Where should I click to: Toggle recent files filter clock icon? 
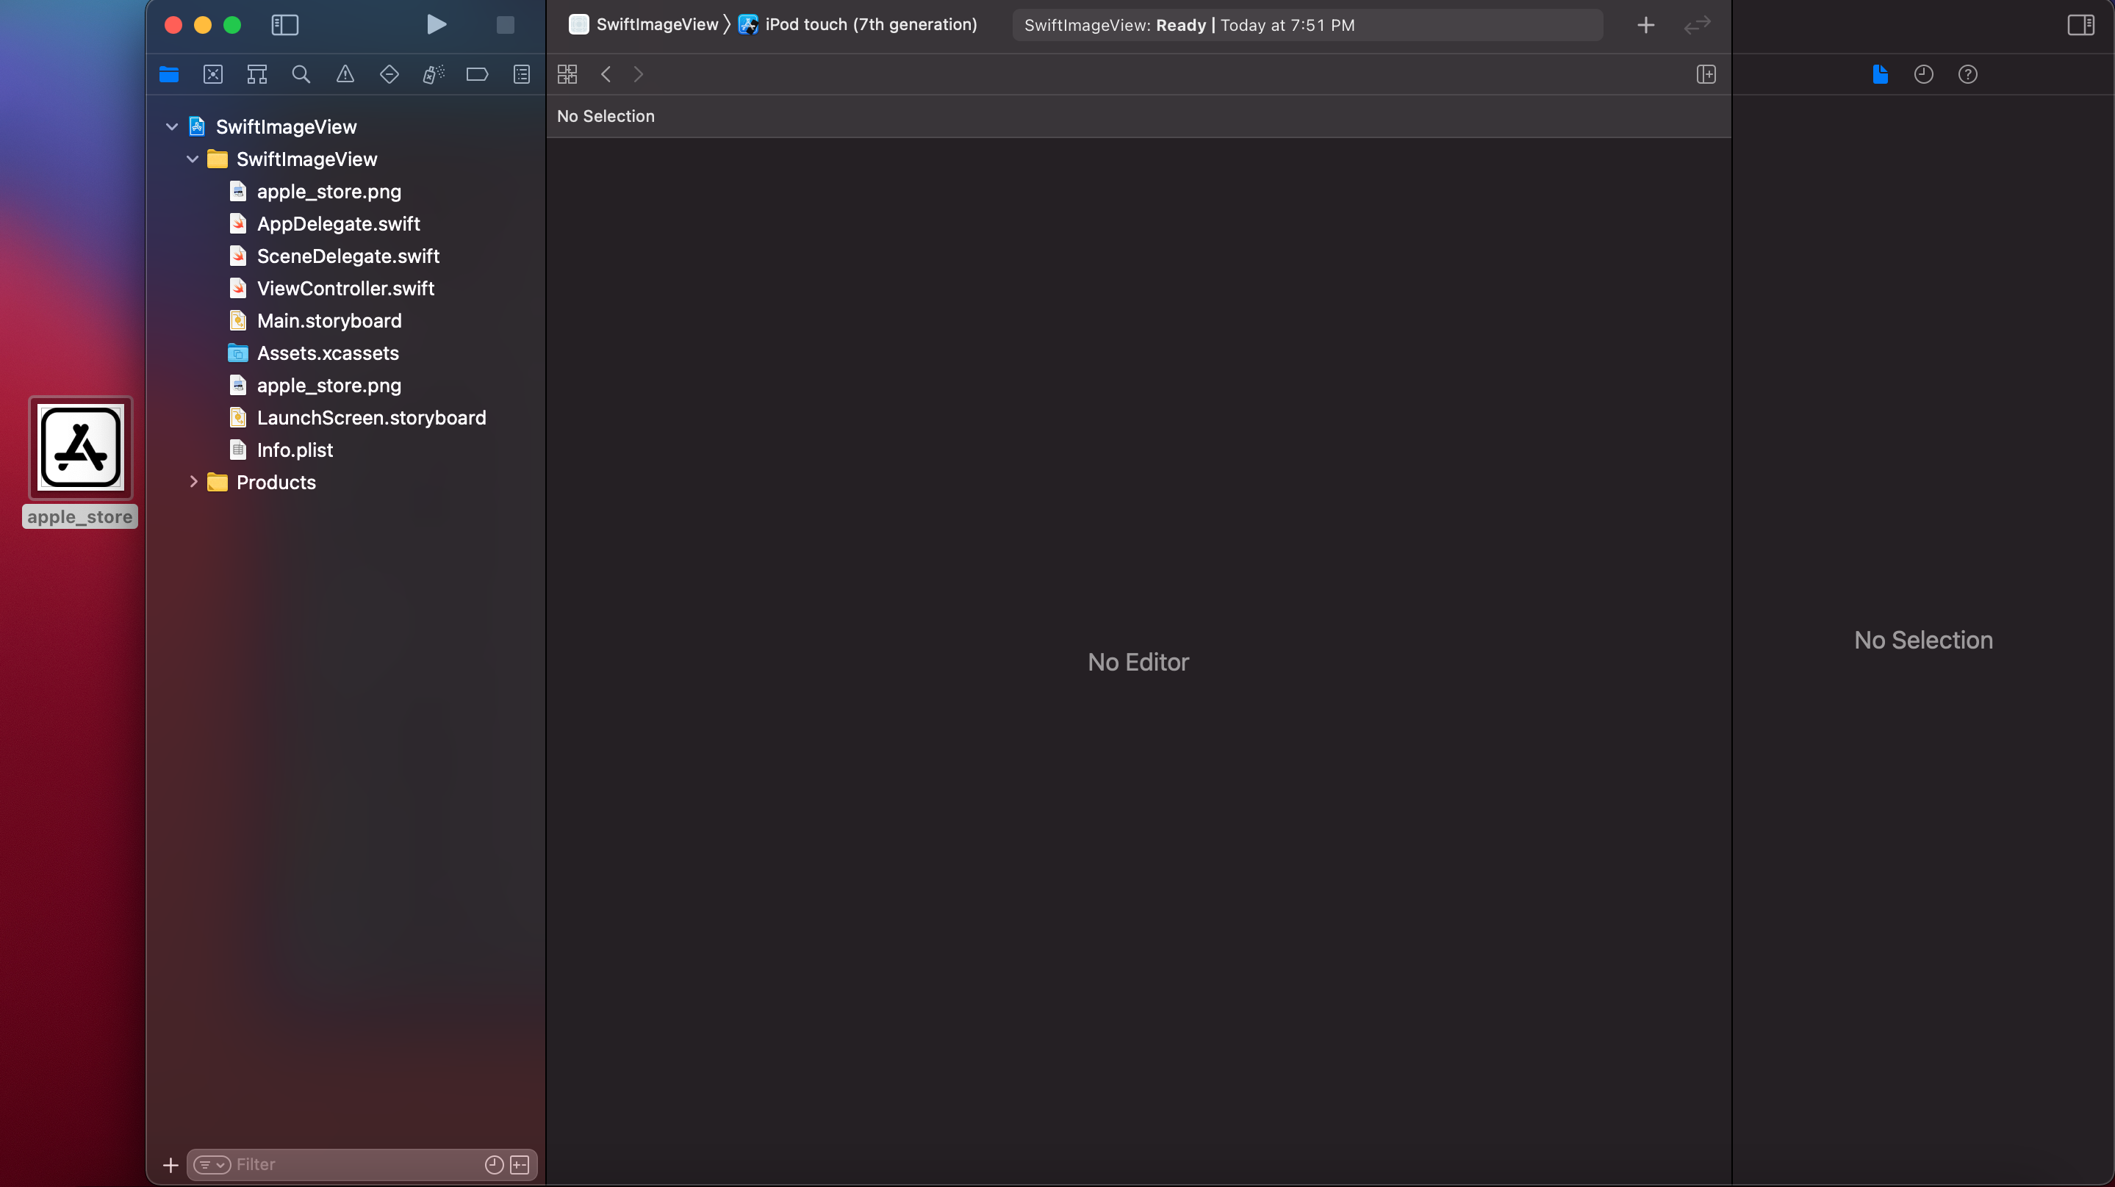coord(493,1164)
